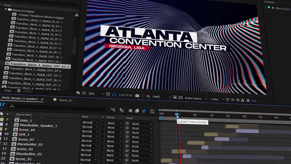291x164 pixels.
Task: Click the composition icon of Grid_1 layer
Action: [x=15, y=134]
